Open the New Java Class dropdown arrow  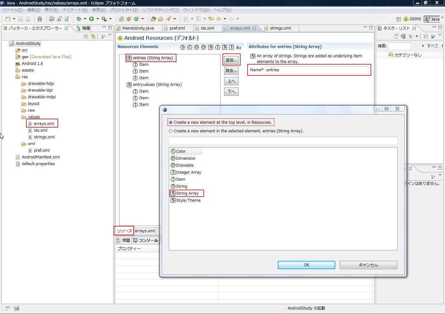[x=142, y=19]
